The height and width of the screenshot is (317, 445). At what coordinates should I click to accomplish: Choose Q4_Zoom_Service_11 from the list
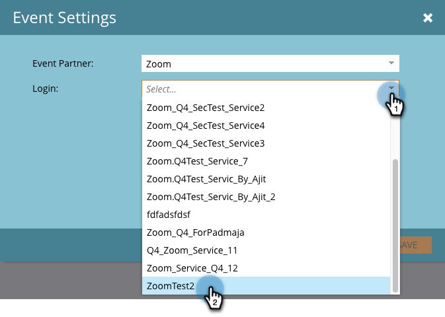tap(266, 251)
